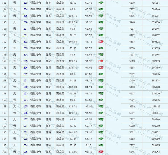Open room 1303 link
This screenshot has width=168, height=155.
pos(25,3)
